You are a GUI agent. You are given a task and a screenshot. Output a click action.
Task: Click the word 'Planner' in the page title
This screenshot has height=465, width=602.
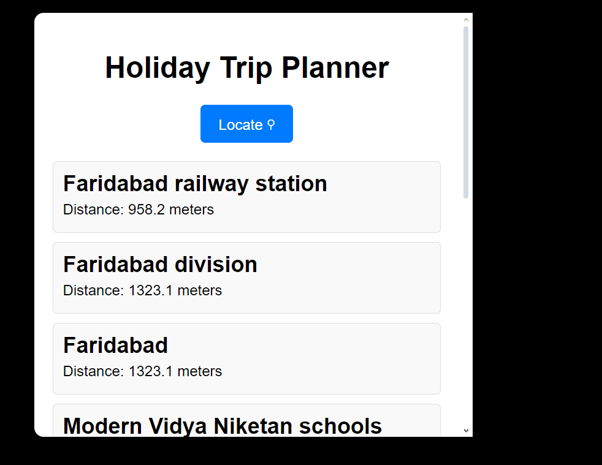pyautogui.click(x=335, y=67)
